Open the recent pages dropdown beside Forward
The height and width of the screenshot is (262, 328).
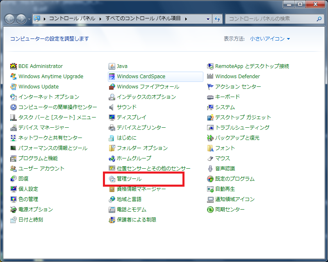(29, 19)
